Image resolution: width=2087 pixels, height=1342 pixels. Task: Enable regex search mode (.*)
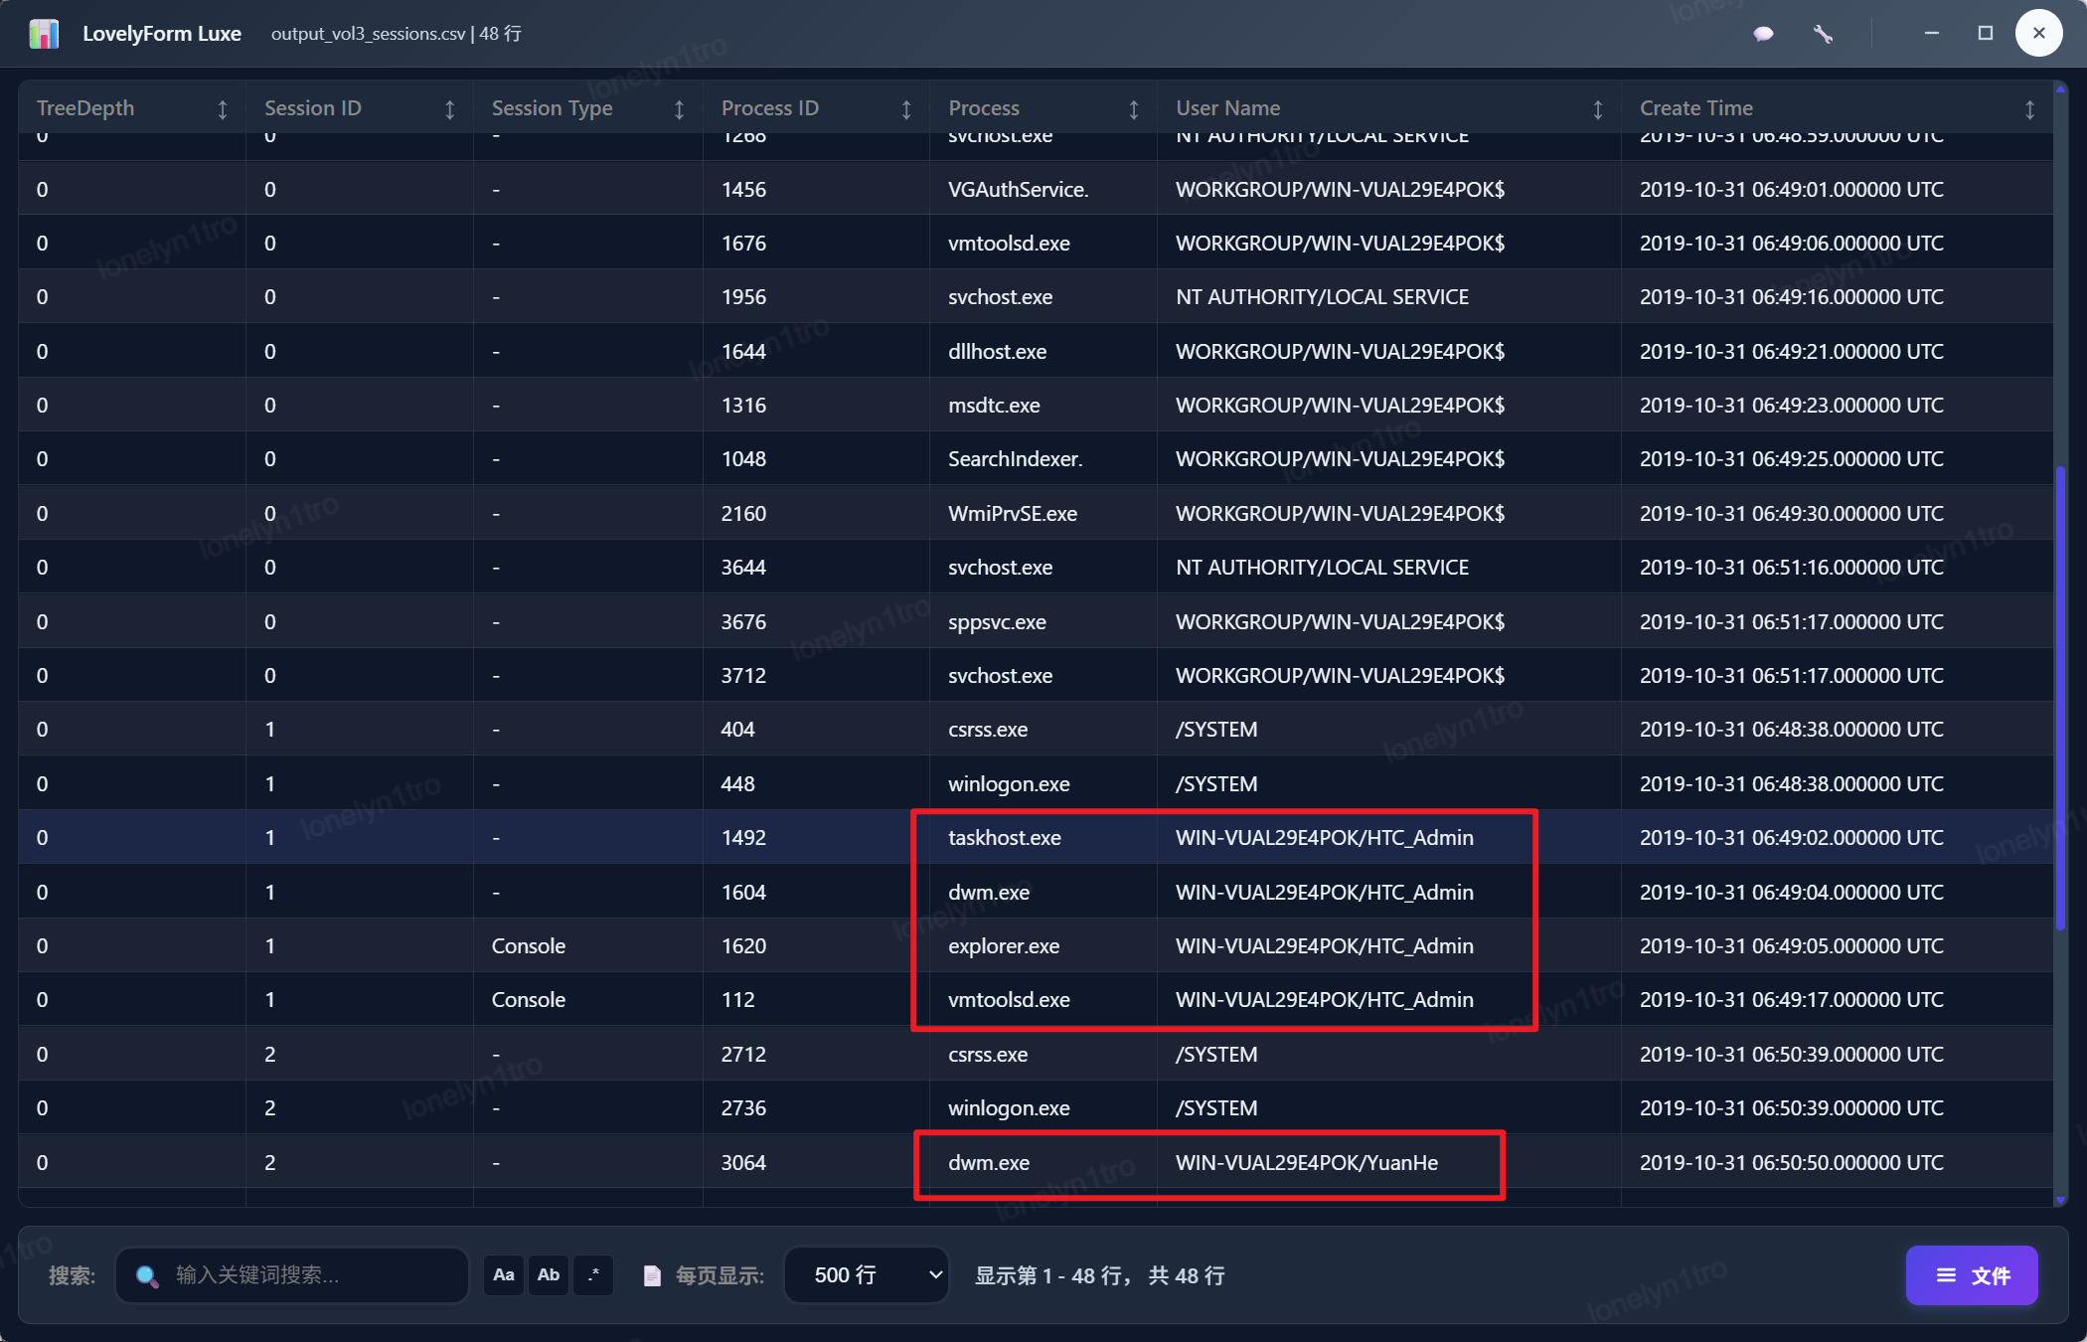593,1275
